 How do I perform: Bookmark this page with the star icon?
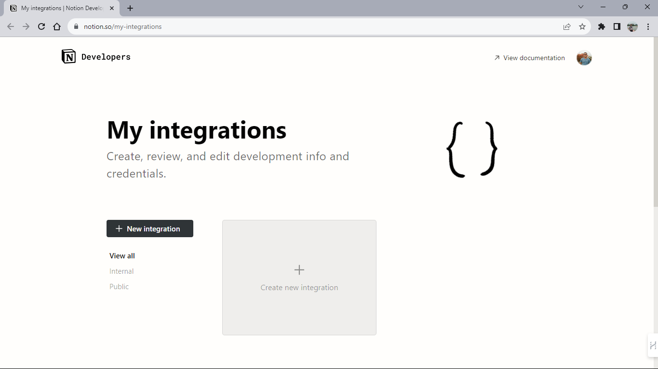click(x=582, y=26)
